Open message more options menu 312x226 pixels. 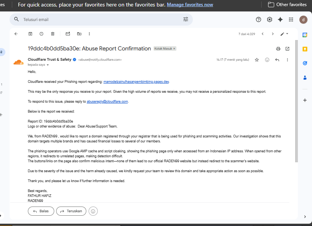pos(287,60)
